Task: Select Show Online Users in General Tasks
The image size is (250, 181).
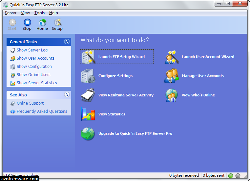Action: 33,75
